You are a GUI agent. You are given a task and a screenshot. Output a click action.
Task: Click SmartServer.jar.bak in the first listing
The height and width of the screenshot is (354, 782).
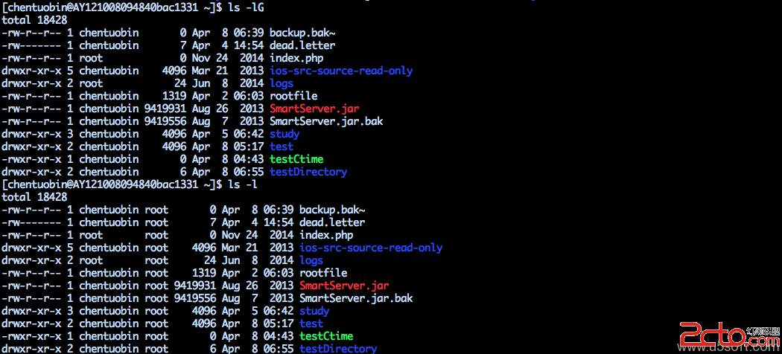coord(326,121)
